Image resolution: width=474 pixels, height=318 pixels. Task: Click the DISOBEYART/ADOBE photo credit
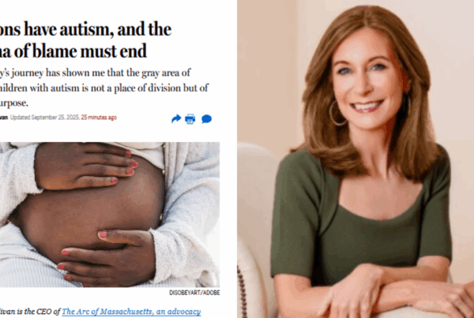click(x=194, y=293)
